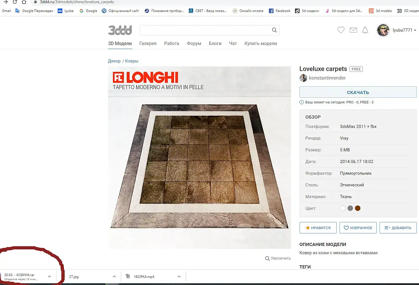This screenshot has width=419, height=285.
Task: Select the gray color swatch
Action: (x=350, y=208)
